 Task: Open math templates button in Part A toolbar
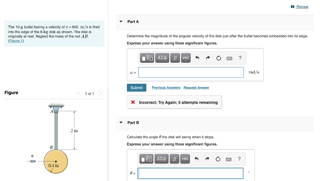click(147, 58)
